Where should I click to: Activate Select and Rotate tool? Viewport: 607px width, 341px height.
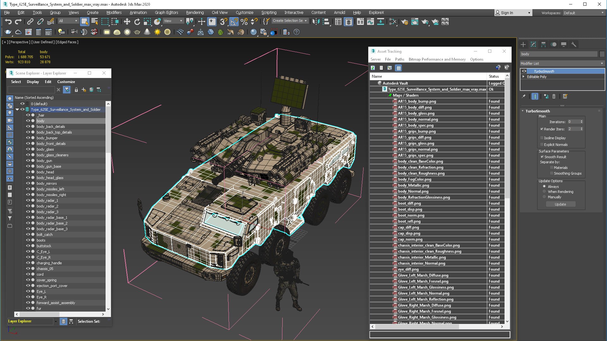point(137,21)
